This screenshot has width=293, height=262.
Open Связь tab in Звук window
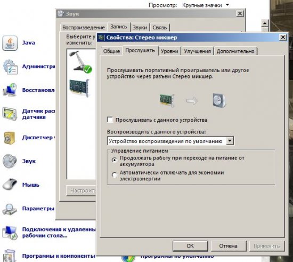[160, 28]
